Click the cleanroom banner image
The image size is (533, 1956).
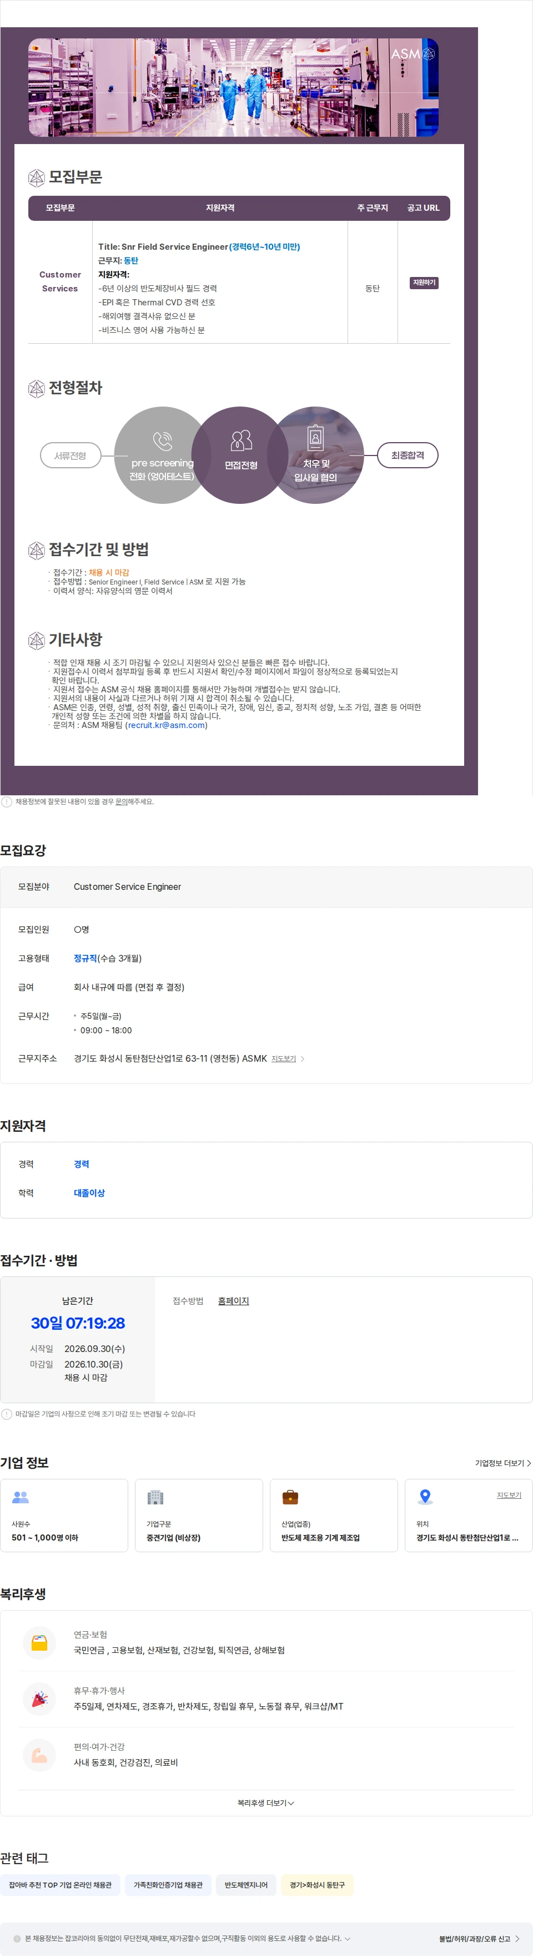(234, 87)
